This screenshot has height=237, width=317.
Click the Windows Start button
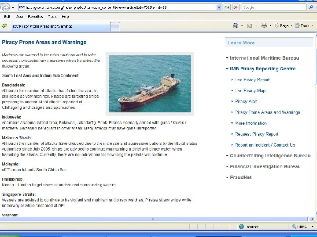coord(10,236)
